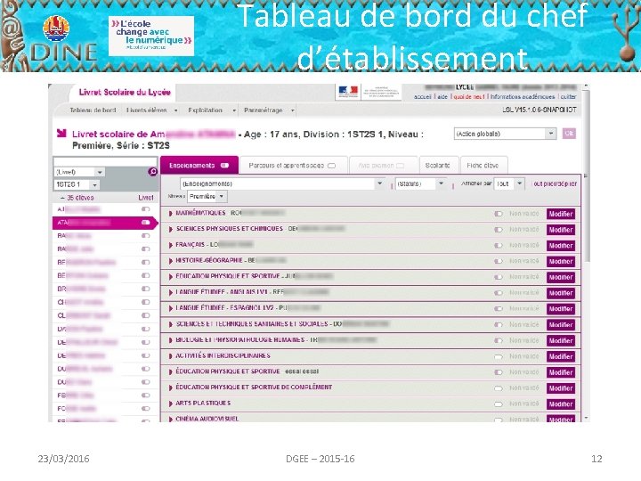
Task: Click the aide link in header
Action: [x=442, y=97]
